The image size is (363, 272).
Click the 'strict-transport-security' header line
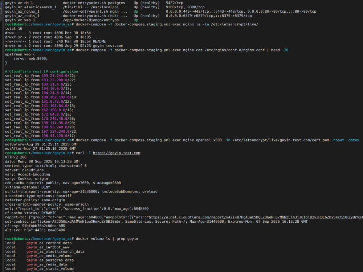click(x=81, y=191)
